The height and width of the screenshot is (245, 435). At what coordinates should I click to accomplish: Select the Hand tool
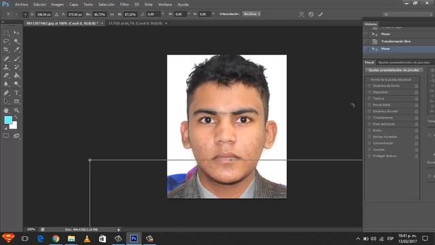tap(6, 110)
